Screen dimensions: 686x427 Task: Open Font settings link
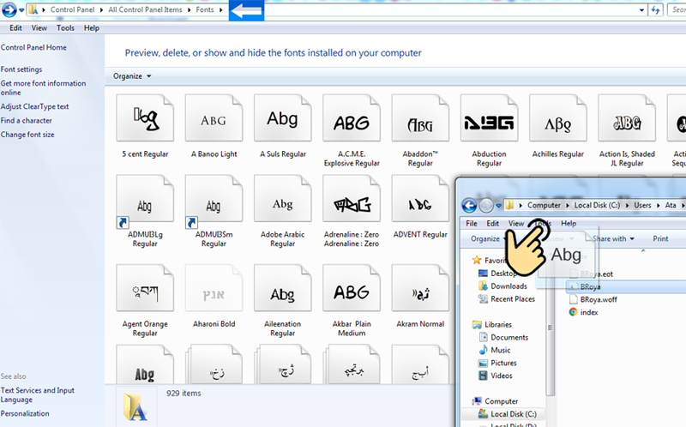pyautogui.click(x=21, y=69)
